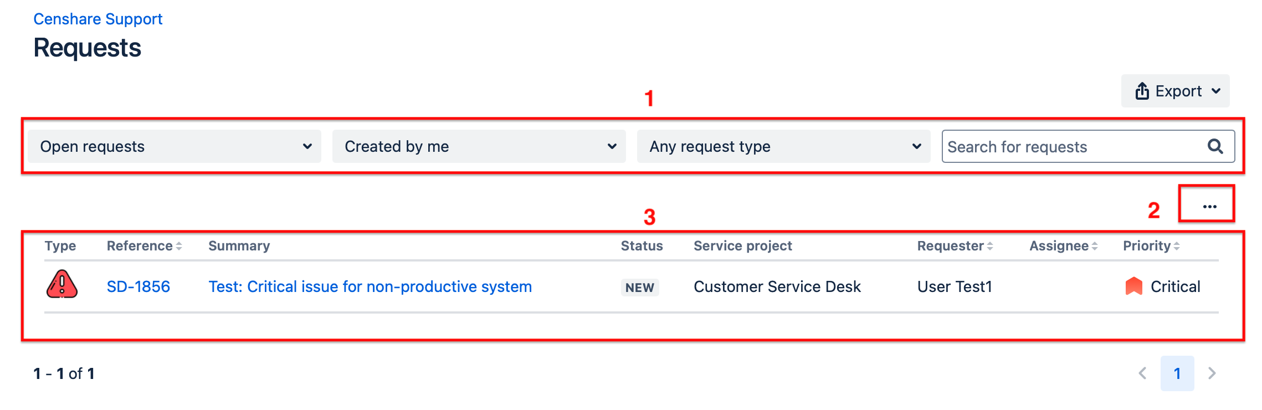Sort requests by Requester column
The width and height of the screenshot is (1262, 410).
click(989, 246)
